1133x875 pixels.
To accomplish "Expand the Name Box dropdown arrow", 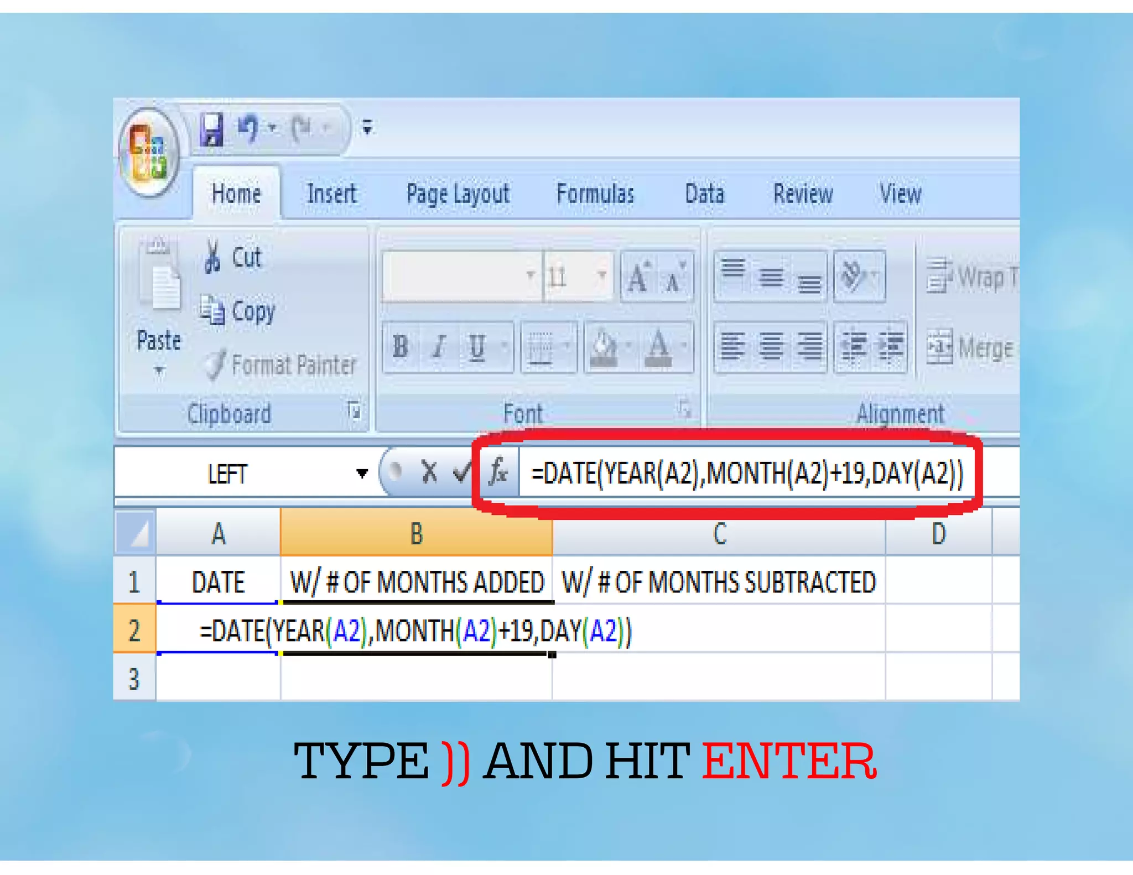I will (362, 473).
